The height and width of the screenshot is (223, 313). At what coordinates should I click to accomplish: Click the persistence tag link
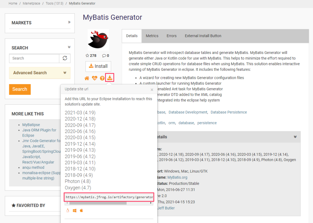click(207, 123)
